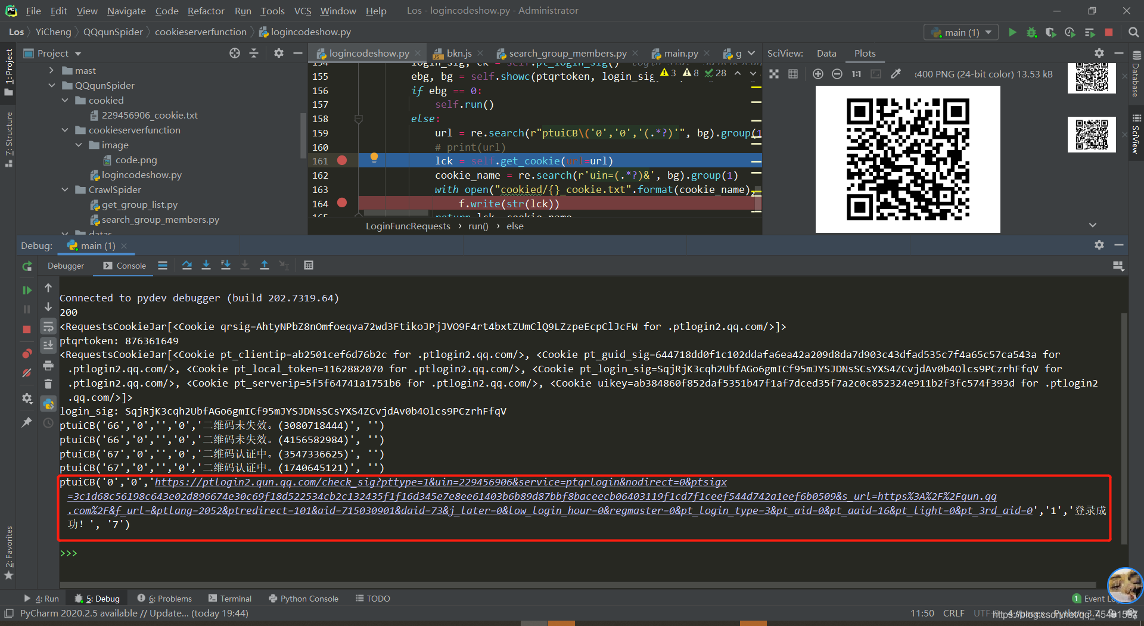
Task: Click the Debug bug icon in toolbar
Action: pyautogui.click(x=1031, y=32)
